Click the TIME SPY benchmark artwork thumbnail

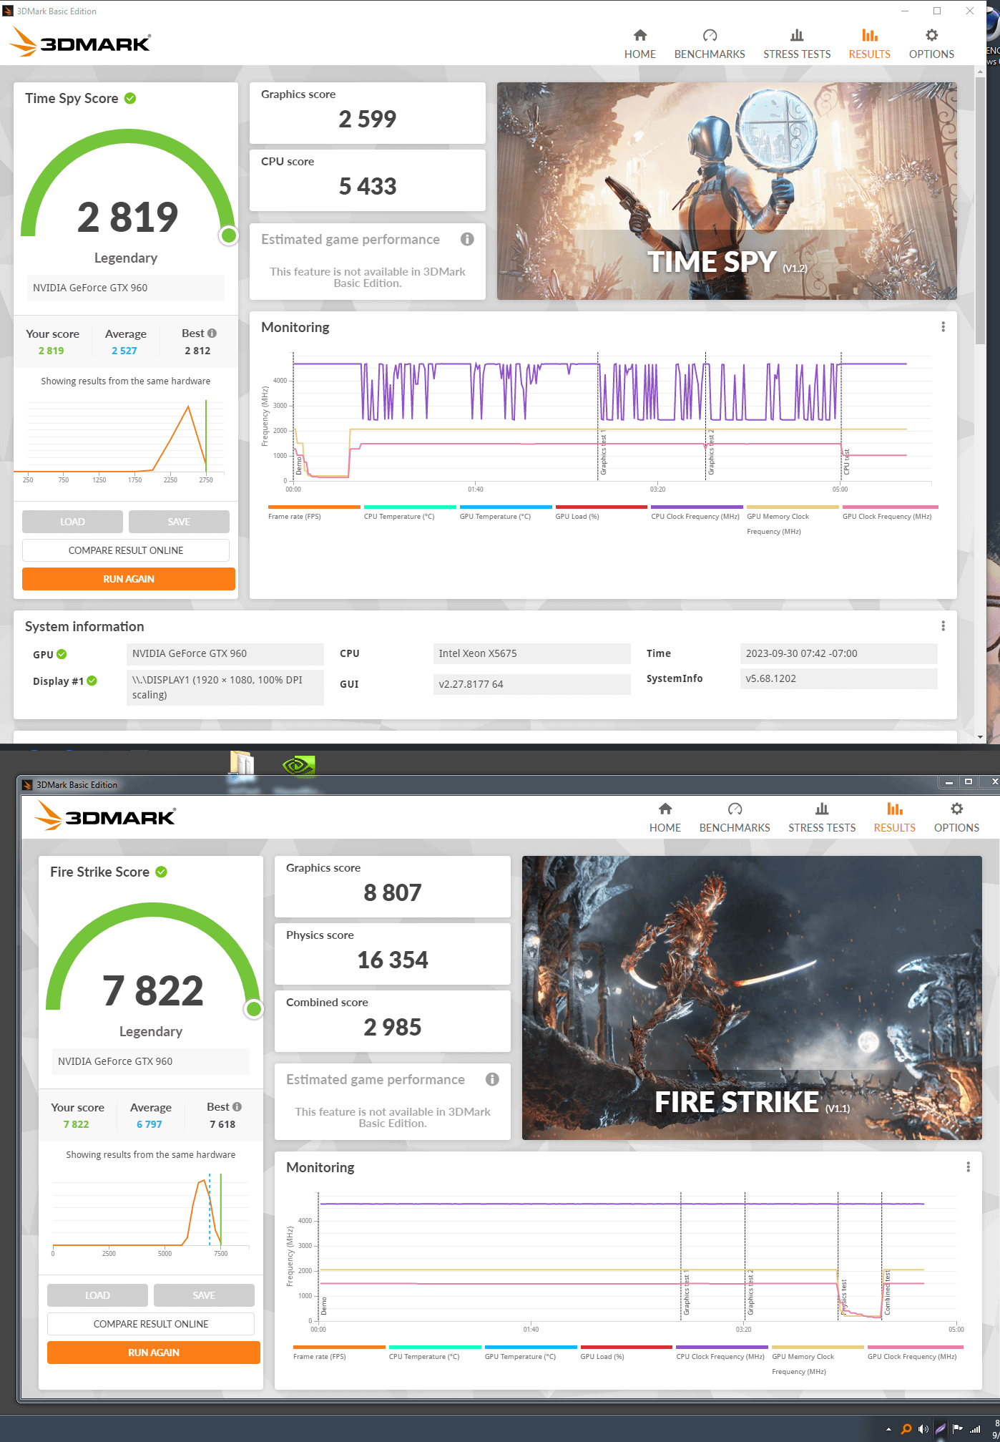coord(727,191)
